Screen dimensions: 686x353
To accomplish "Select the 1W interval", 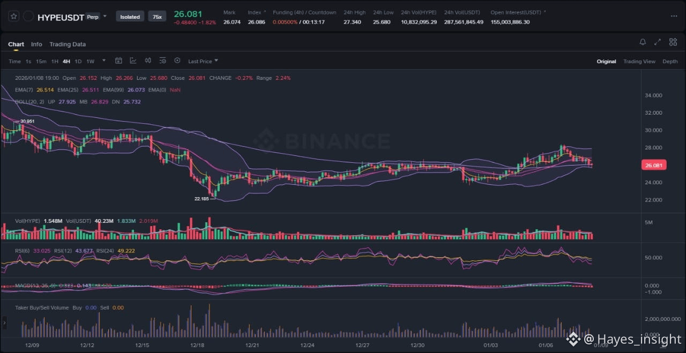I will tap(91, 61).
